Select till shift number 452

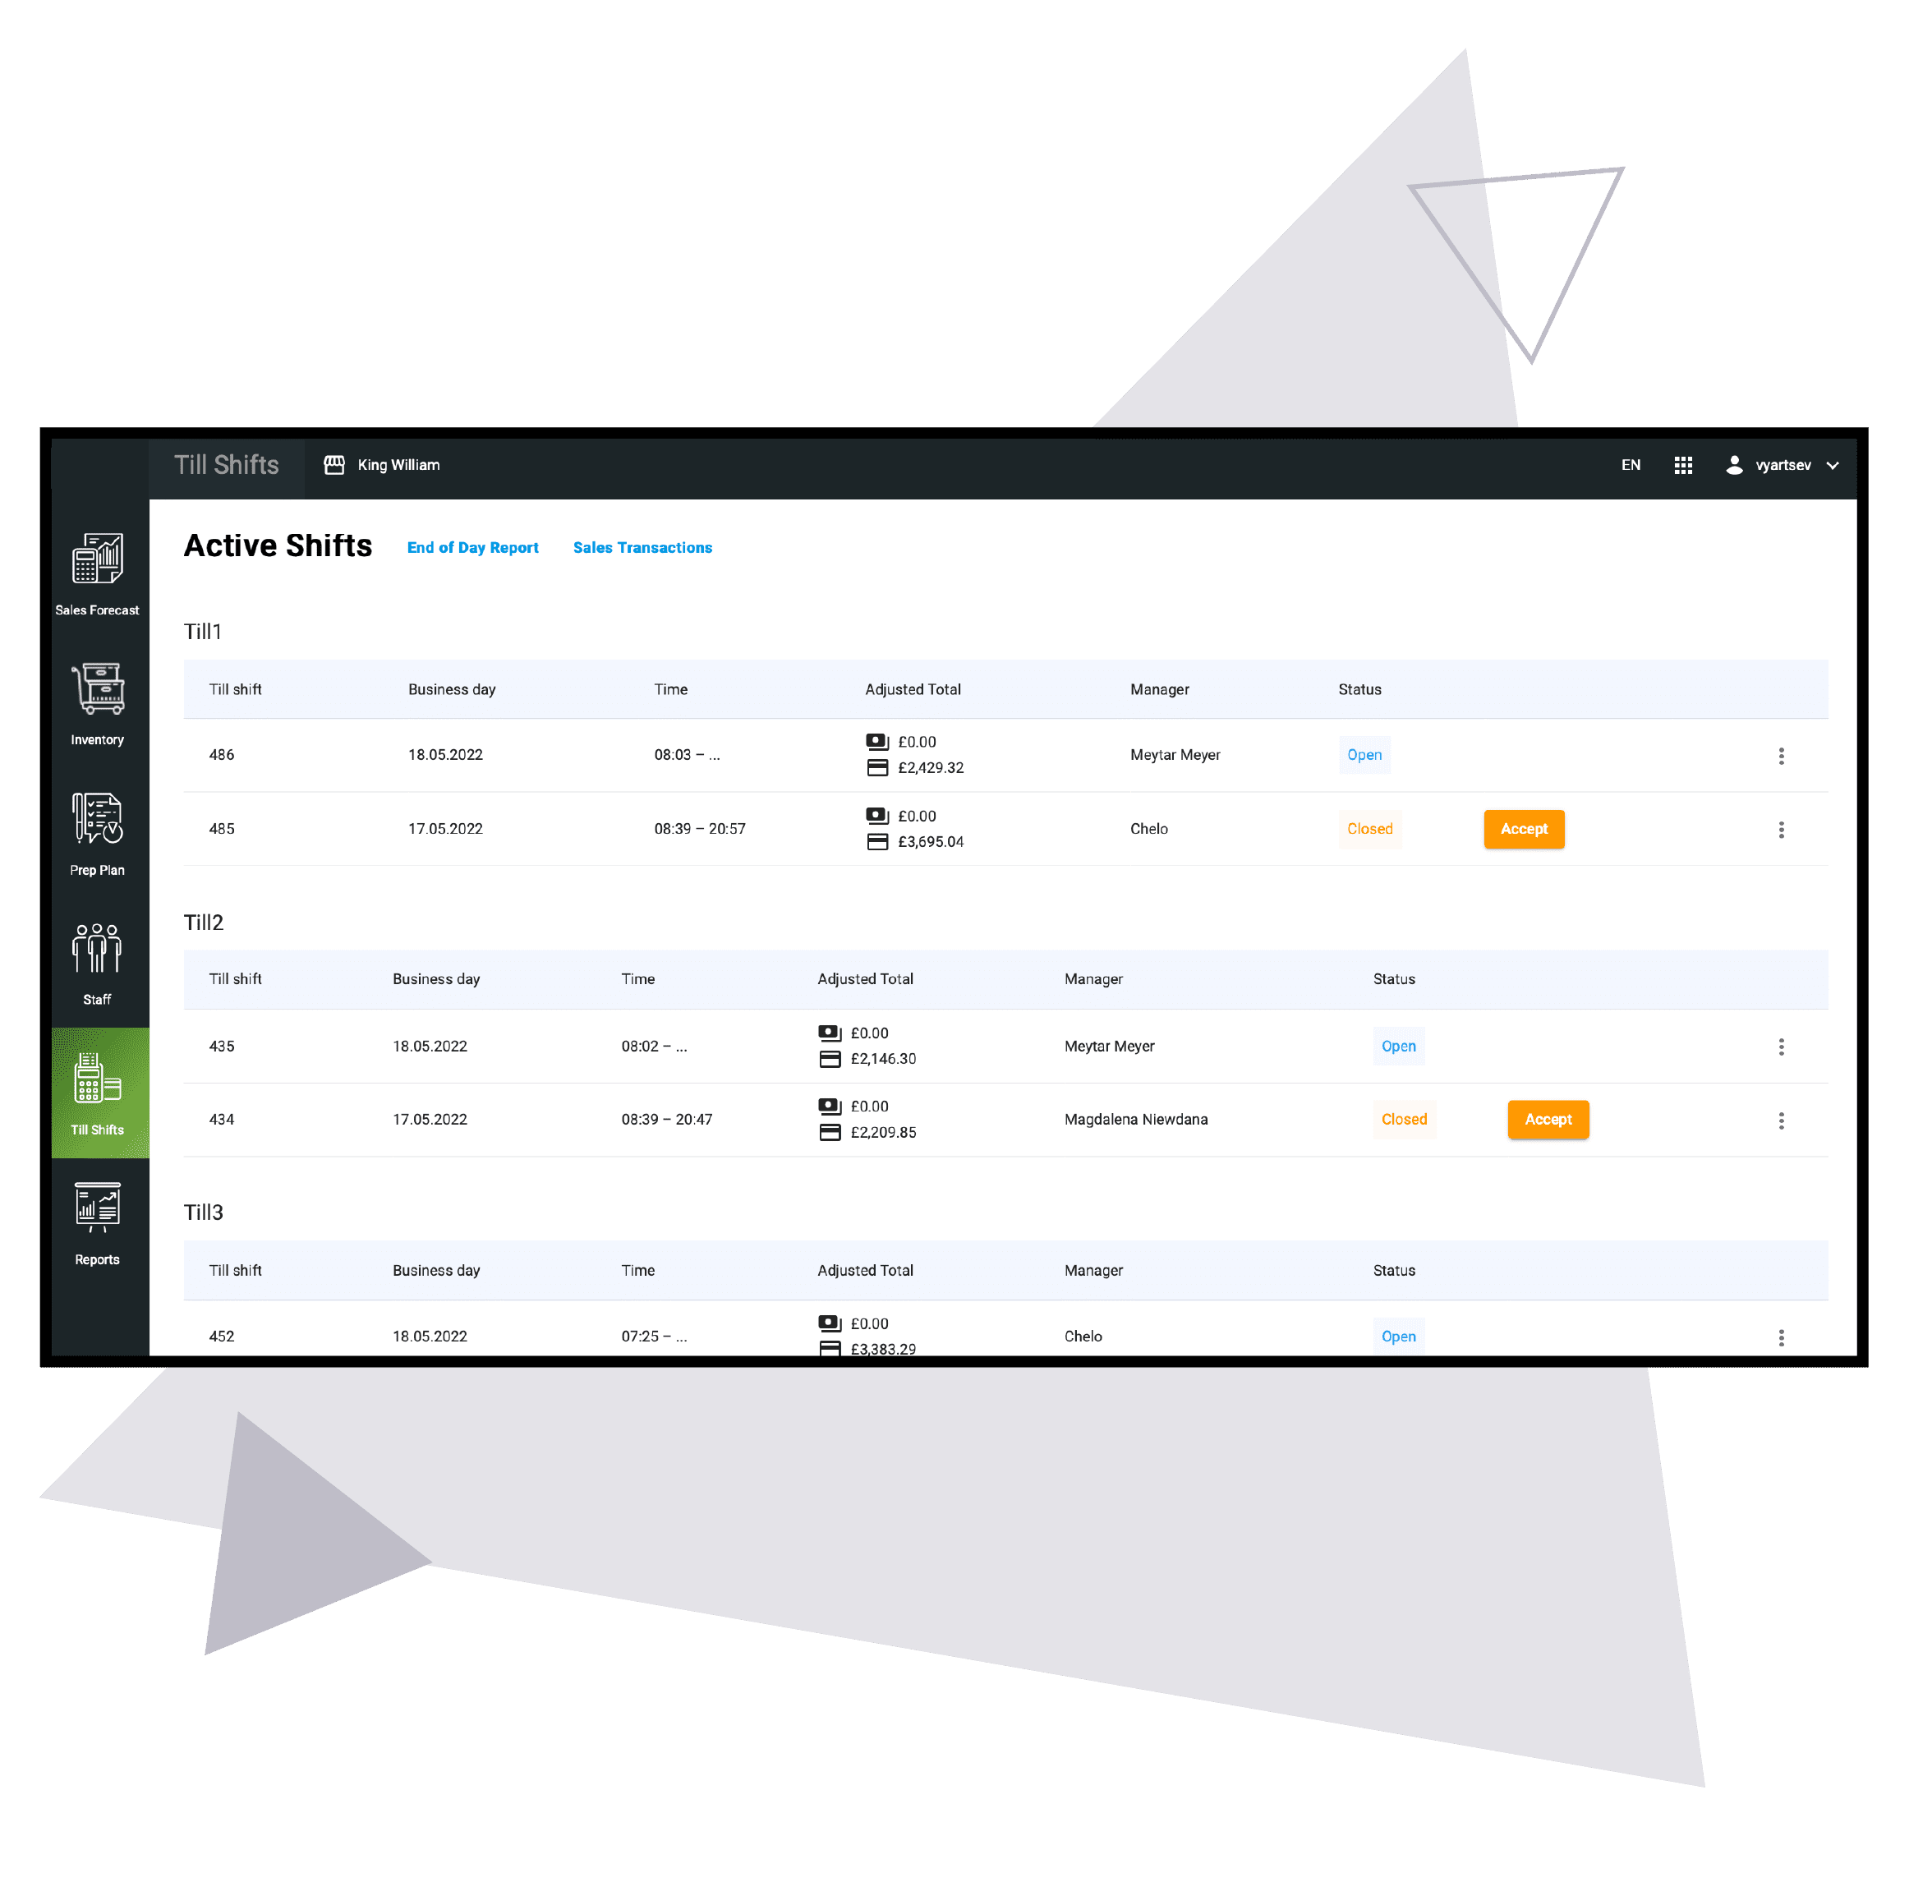tap(223, 1338)
